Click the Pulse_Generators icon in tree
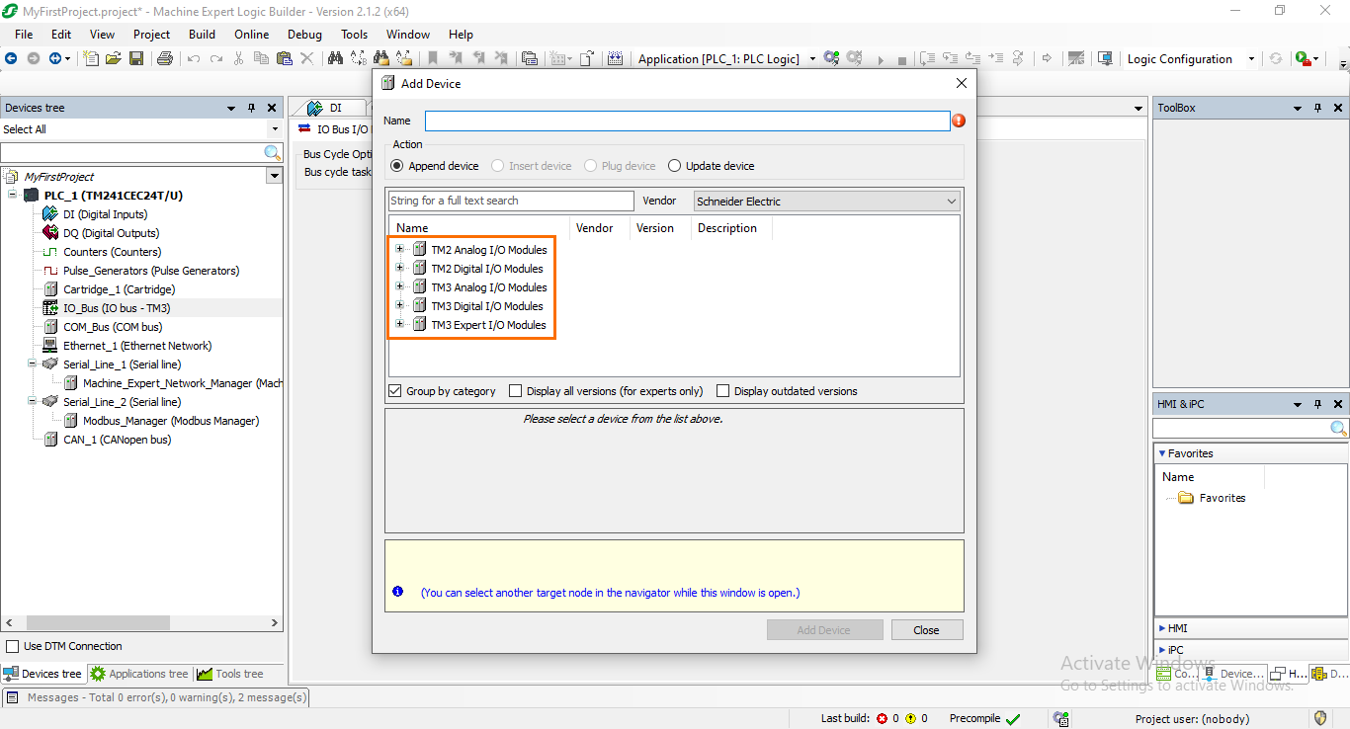This screenshot has height=729, width=1350. (x=49, y=271)
